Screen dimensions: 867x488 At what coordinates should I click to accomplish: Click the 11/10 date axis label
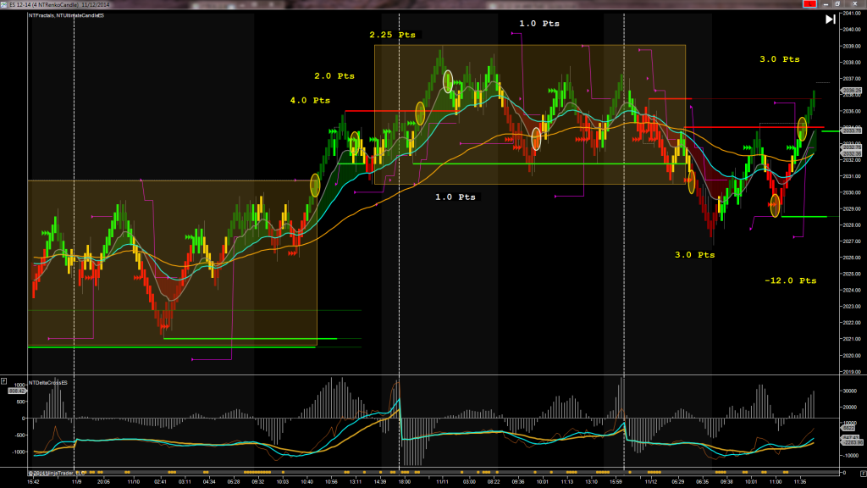(133, 482)
